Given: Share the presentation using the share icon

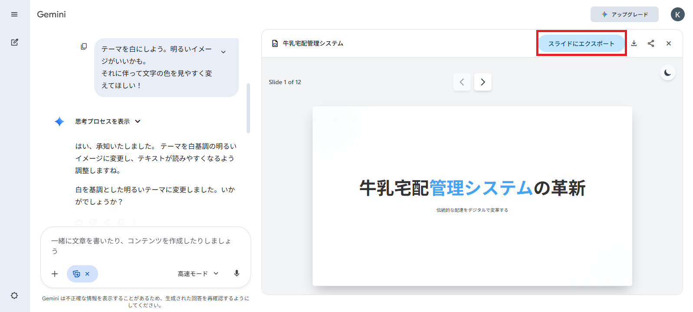Looking at the screenshot, I should (651, 43).
